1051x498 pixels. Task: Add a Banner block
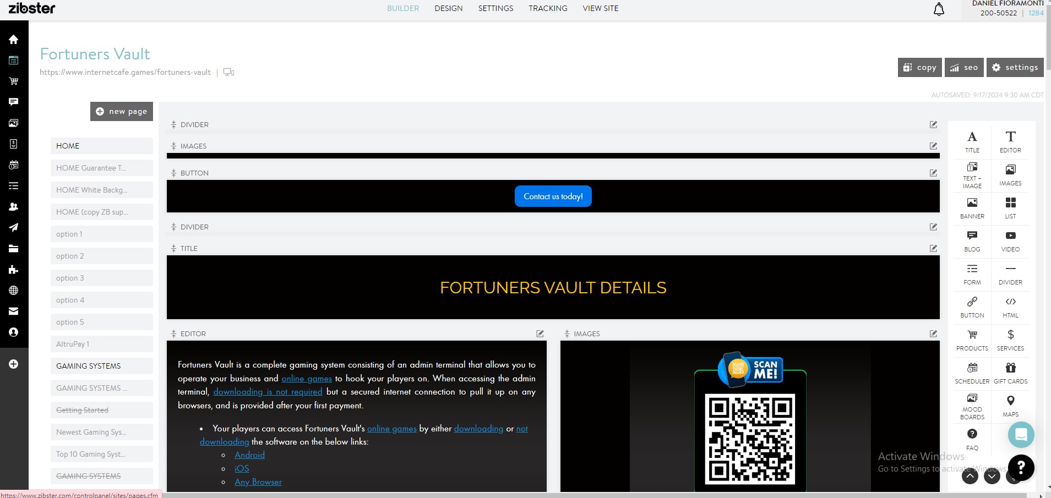pyautogui.click(x=972, y=208)
